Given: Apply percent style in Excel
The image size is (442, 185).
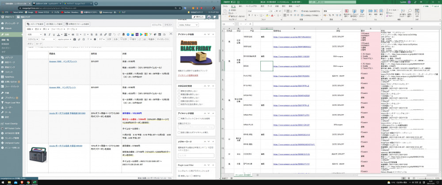Looking at the screenshot, I should [330, 15].
